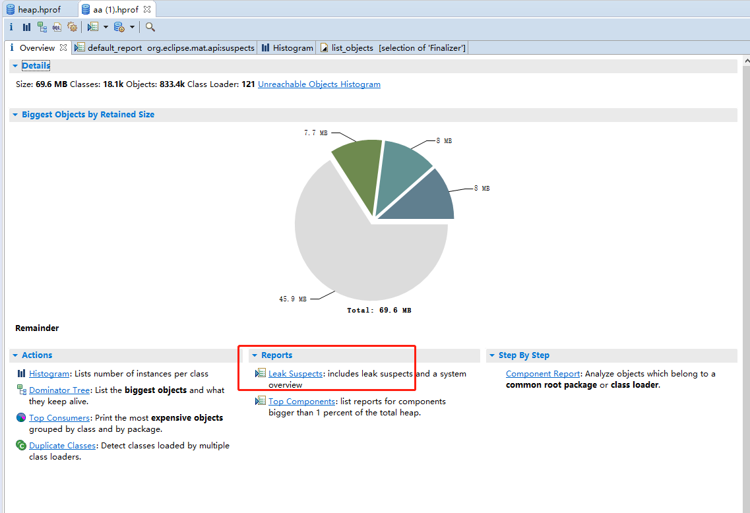Collapse the Step By Step section
The image size is (750, 513).
(492, 355)
